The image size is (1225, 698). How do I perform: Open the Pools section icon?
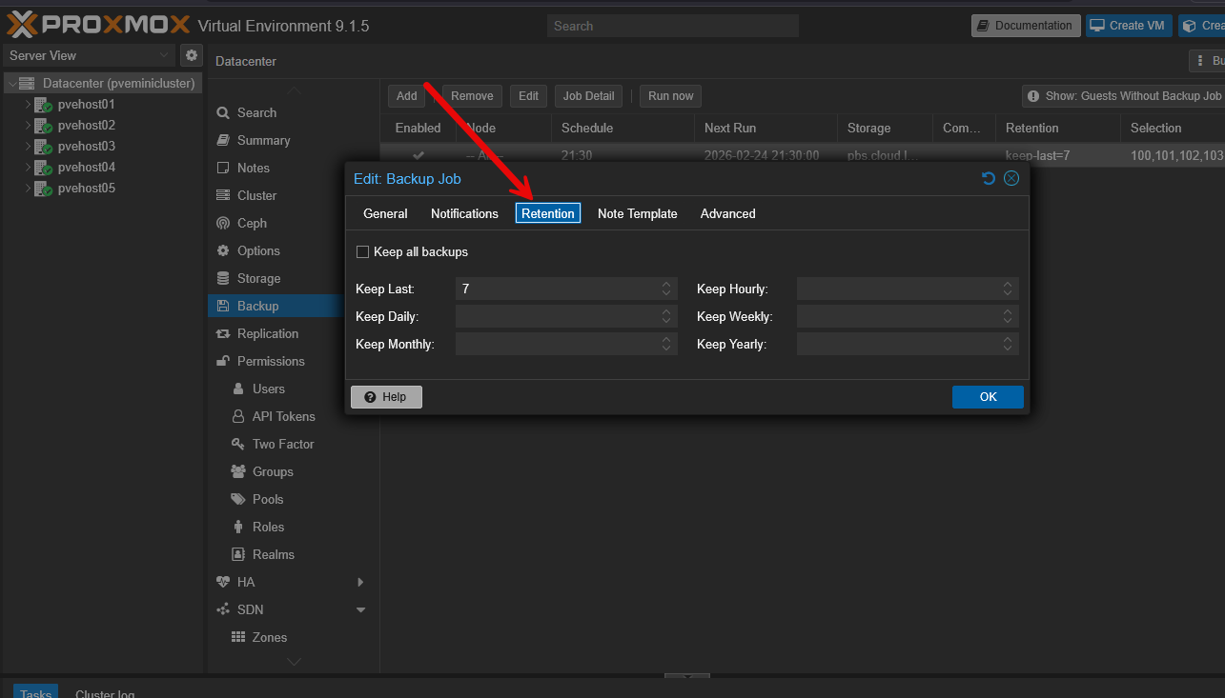tap(237, 499)
